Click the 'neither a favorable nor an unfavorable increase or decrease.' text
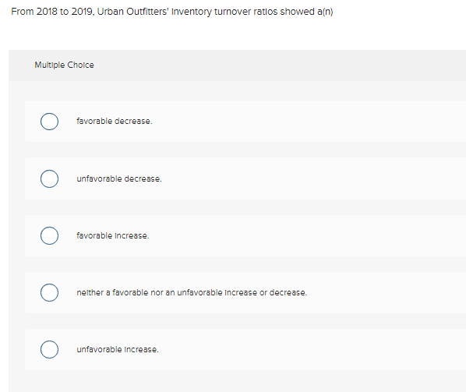Viewport: 466px width, 392px height. (192, 293)
